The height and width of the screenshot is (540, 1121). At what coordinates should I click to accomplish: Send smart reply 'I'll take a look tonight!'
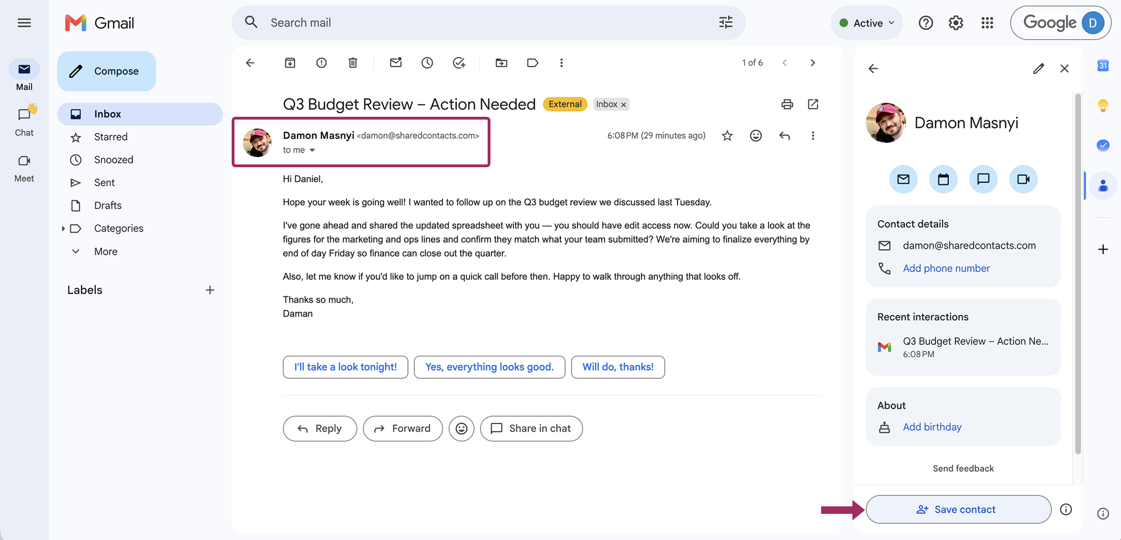click(x=345, y=367)
